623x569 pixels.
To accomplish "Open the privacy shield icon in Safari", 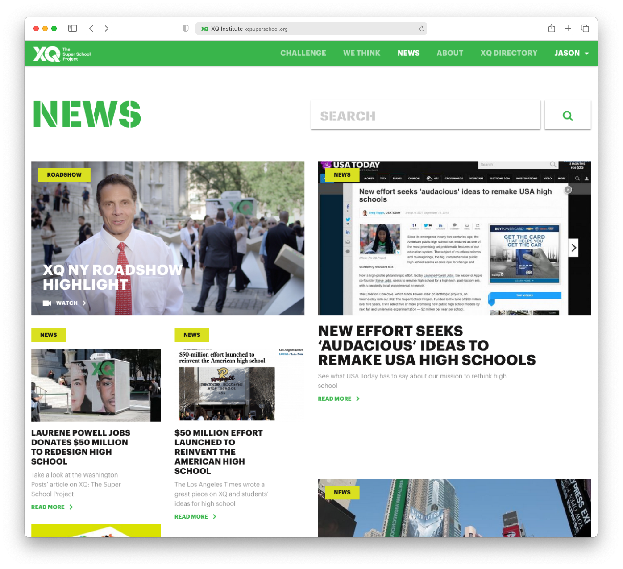I will 186,29.
